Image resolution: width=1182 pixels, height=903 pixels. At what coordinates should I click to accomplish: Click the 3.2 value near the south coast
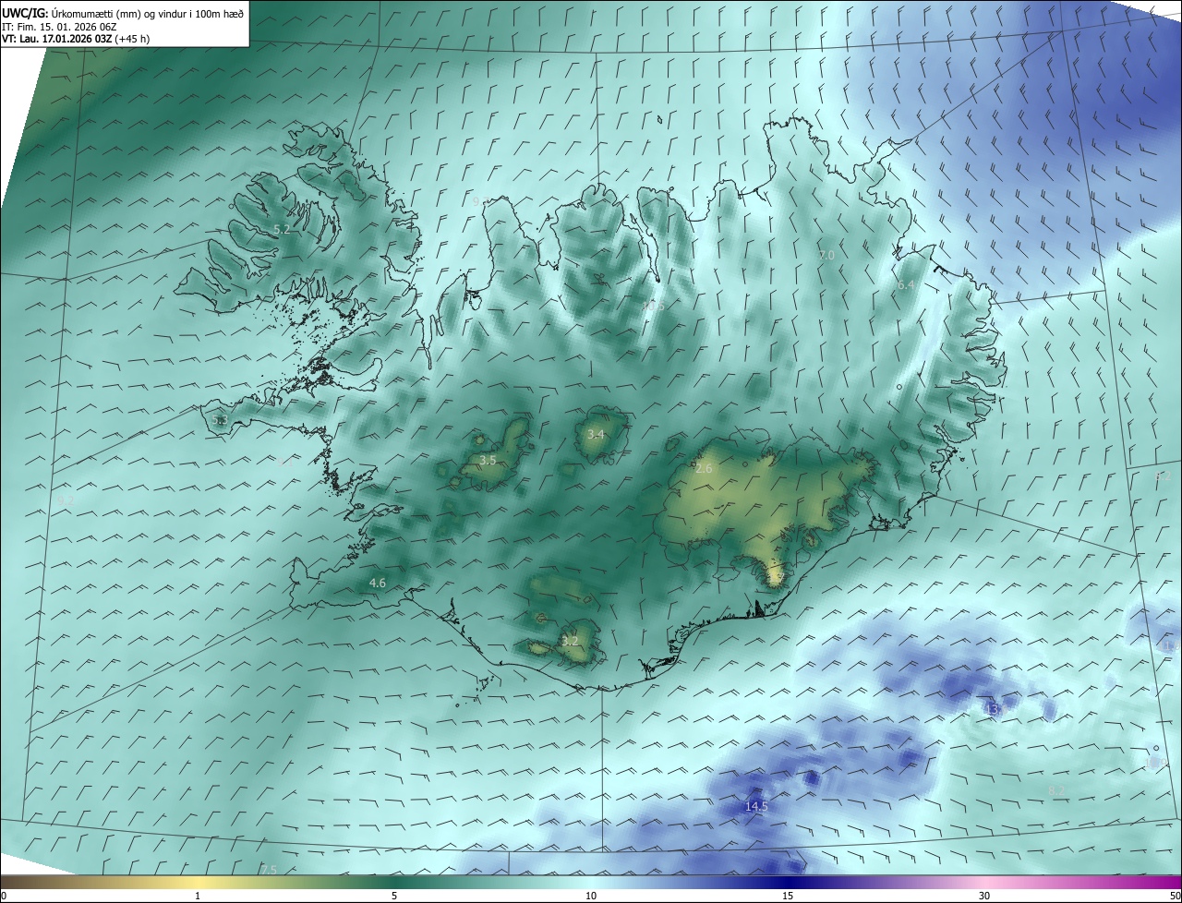point(570,641)
